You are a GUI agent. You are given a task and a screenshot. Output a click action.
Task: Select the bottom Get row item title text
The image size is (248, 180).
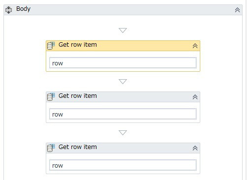point(78,147)
